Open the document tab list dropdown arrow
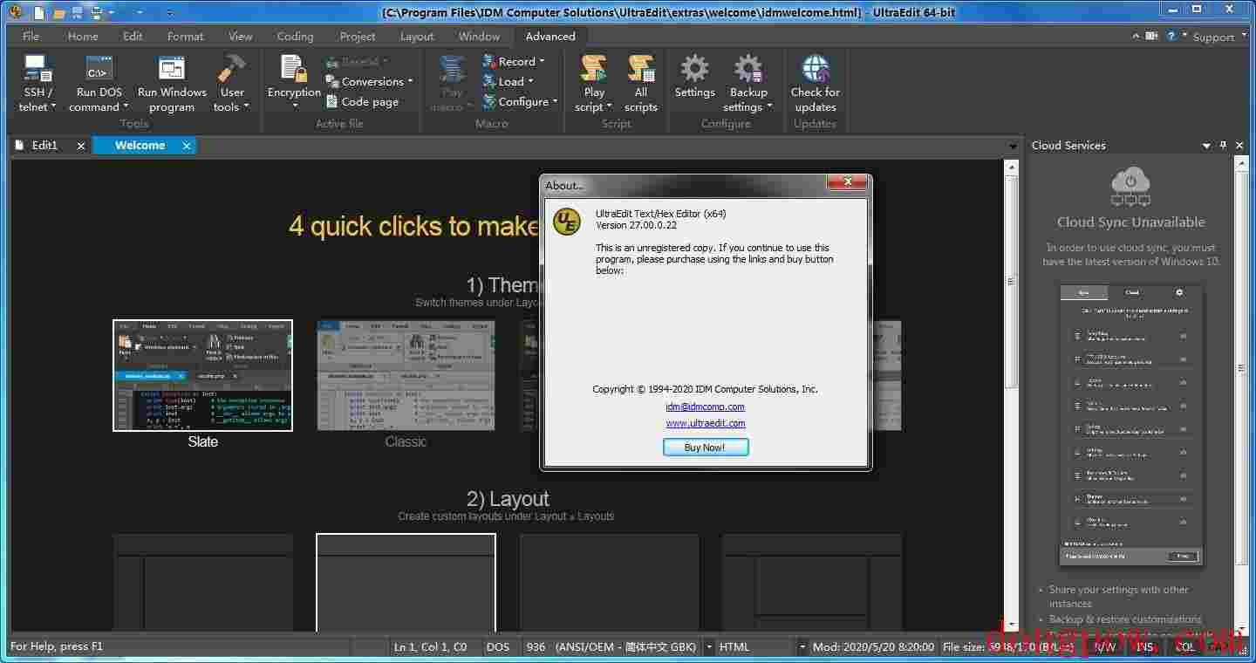 tap(1012, 147)
